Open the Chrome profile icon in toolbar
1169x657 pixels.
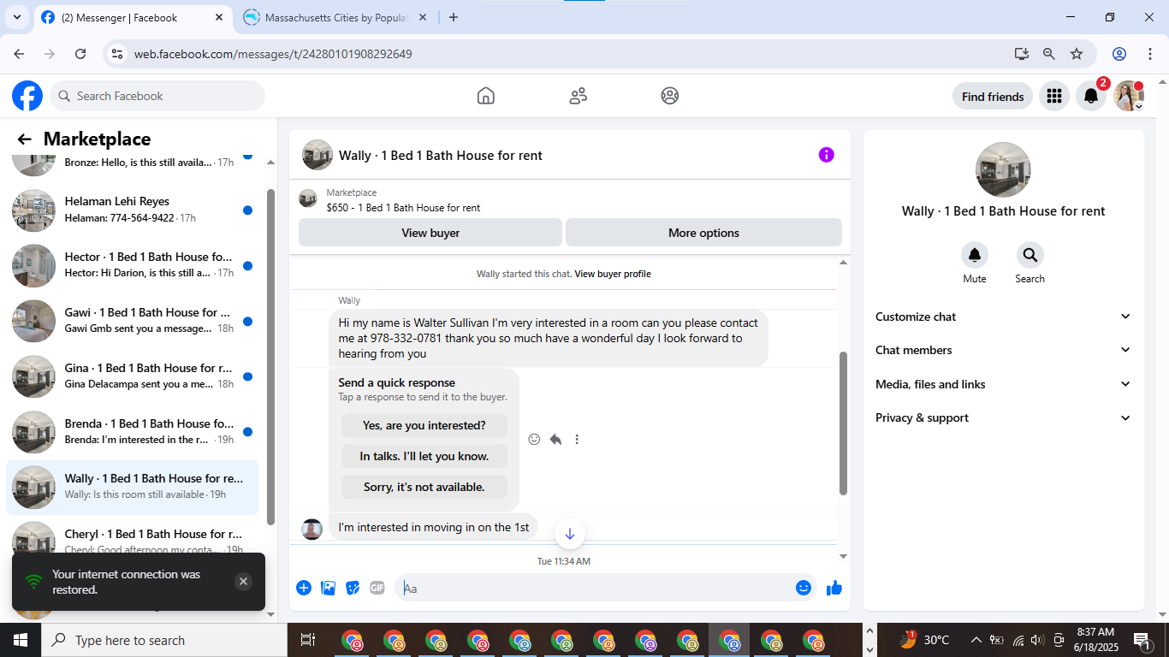click(x=1119, y=54)
